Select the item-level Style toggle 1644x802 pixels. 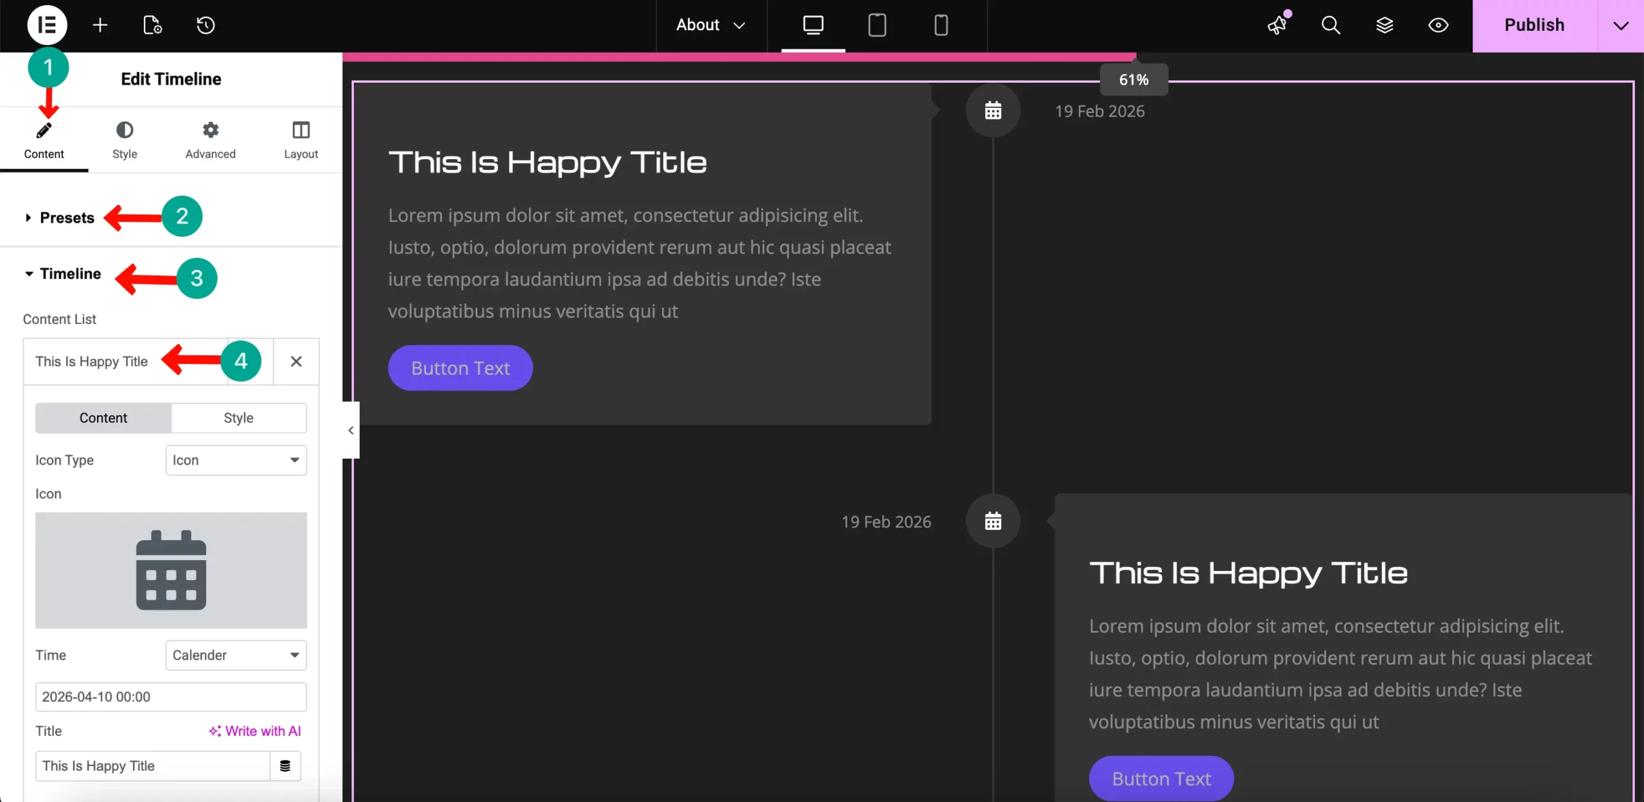point(238,418)
